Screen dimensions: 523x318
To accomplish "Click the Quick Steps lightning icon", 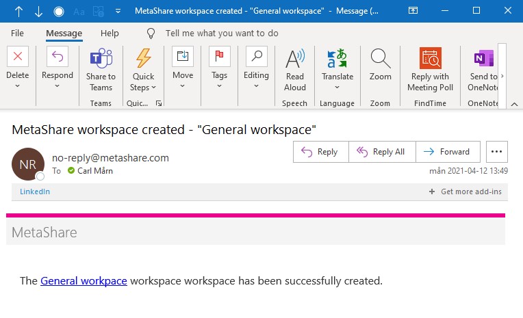I will point(144,58).
